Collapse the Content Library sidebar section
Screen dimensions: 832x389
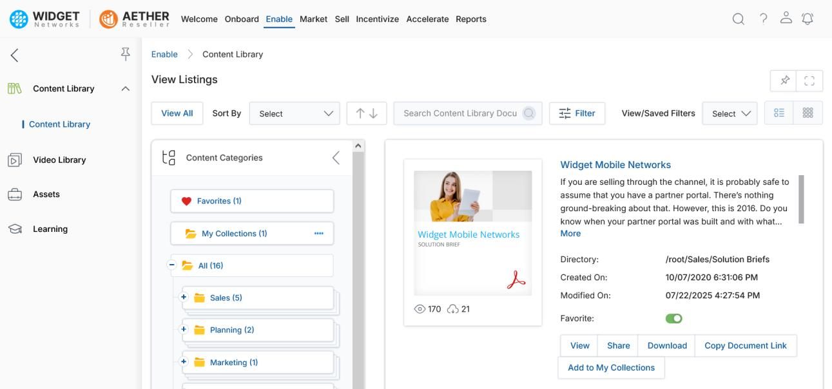[126, 88]
